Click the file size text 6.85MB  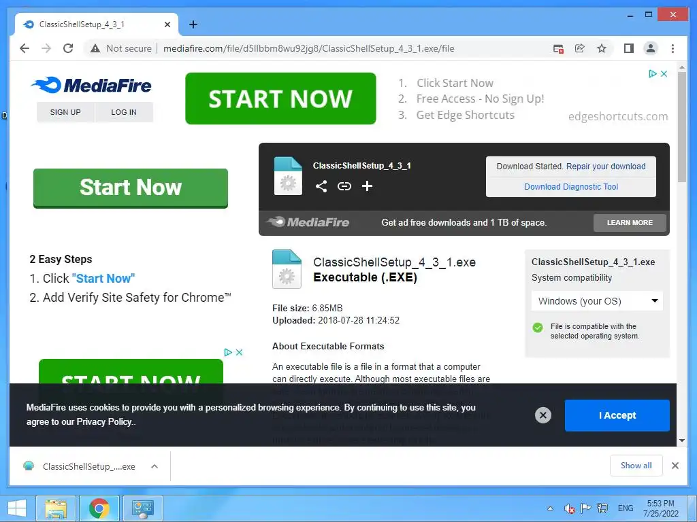coord(327,308)
